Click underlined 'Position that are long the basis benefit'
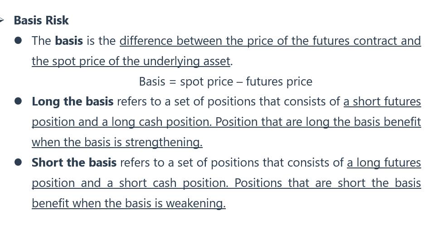 [x=318, y=122]
